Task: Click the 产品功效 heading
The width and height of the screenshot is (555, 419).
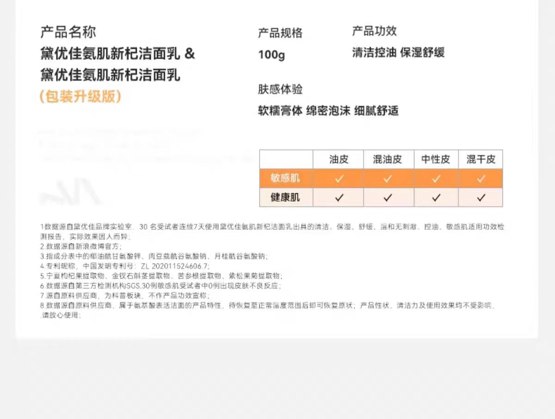Action: [x=375, y=31]
